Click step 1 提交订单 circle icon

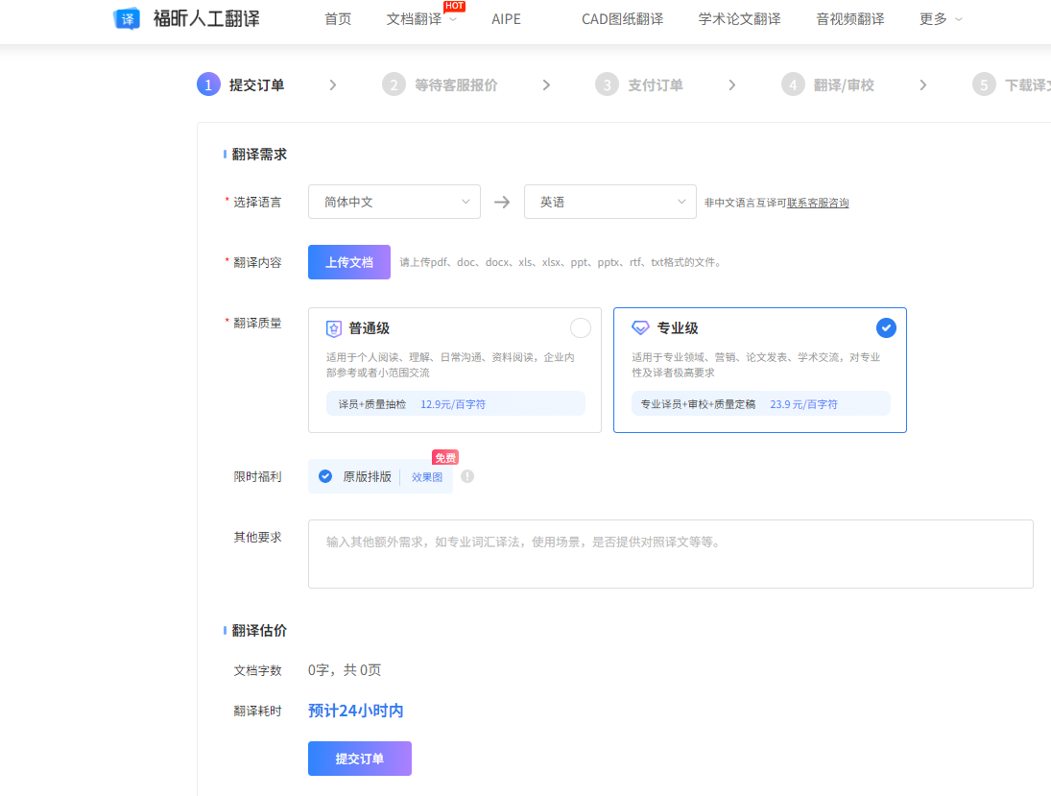tap(208, 84)
